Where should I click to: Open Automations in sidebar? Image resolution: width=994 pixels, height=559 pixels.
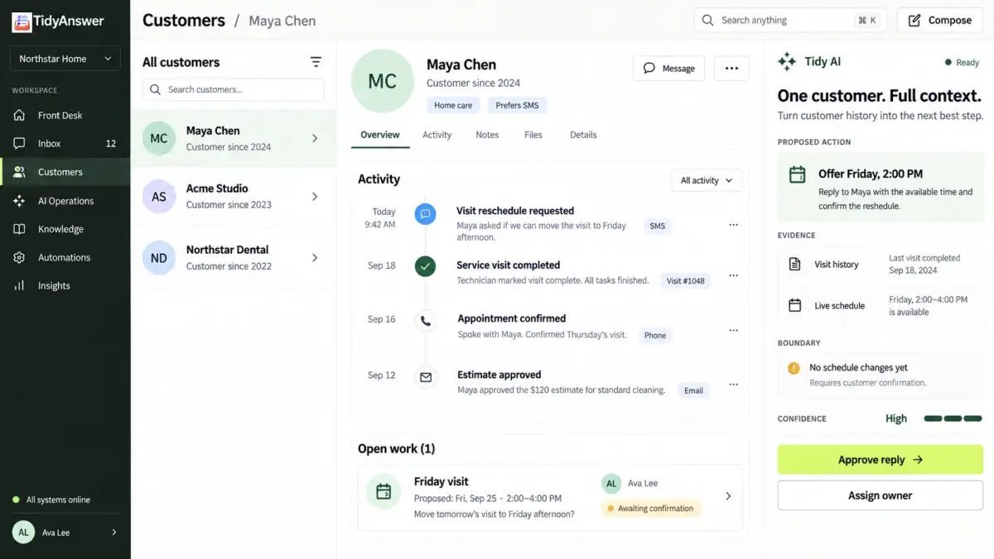point(65,257)
